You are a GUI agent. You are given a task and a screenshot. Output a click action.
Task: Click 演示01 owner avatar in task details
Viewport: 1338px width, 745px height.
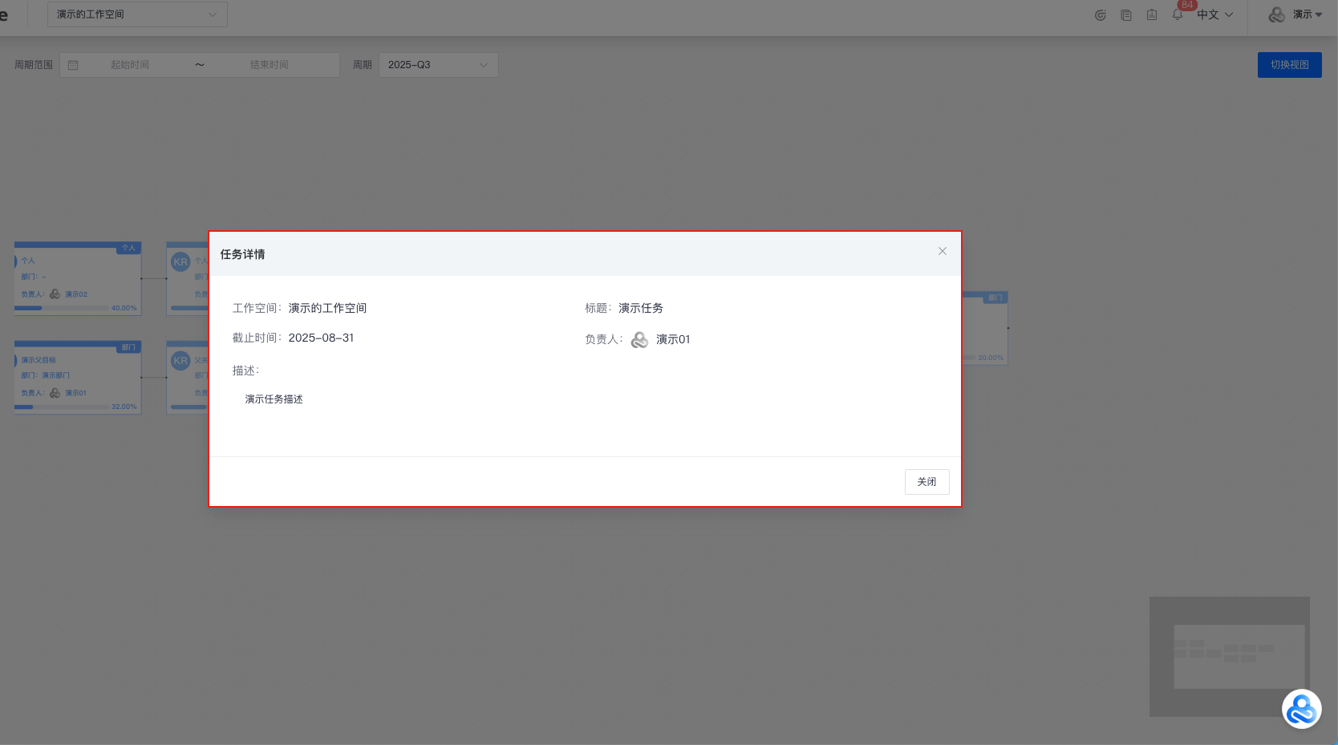(x=639, y=340)
